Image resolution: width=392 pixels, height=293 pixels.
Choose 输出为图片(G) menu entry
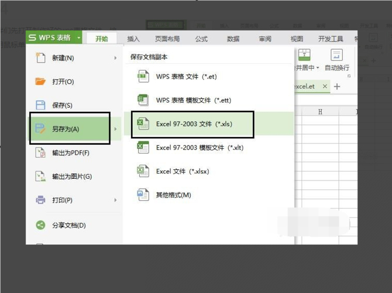tap(74, 176)
